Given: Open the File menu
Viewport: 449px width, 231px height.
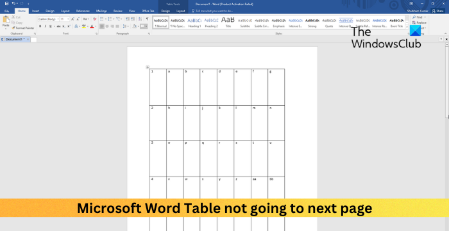Looking at the screenshot, I should click(x=7, y=11).
